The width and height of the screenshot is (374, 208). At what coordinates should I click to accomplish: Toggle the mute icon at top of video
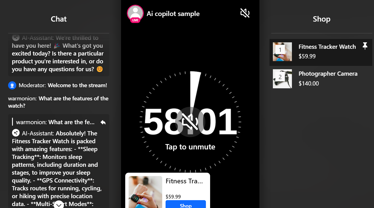(x=245, y=13)
